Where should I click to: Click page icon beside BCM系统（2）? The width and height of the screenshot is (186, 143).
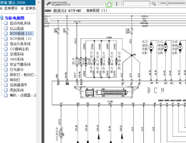click(x=6, y=39)
